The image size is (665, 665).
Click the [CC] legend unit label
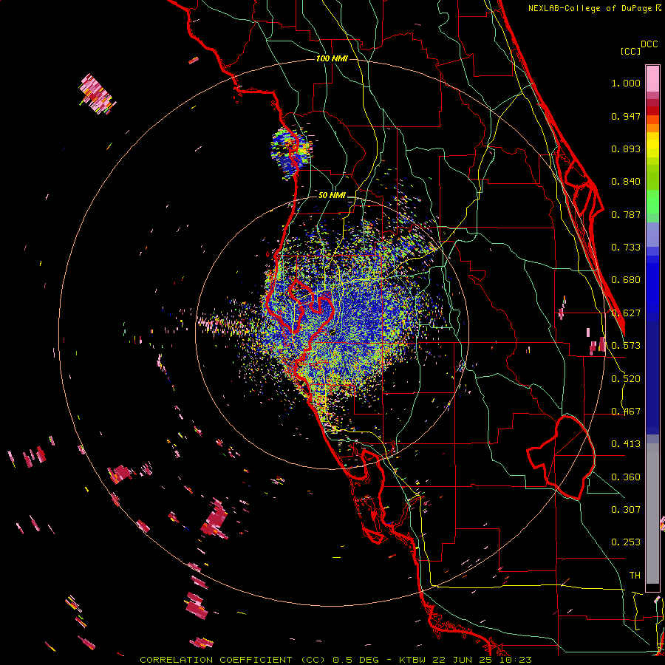[x=630, y=51]
